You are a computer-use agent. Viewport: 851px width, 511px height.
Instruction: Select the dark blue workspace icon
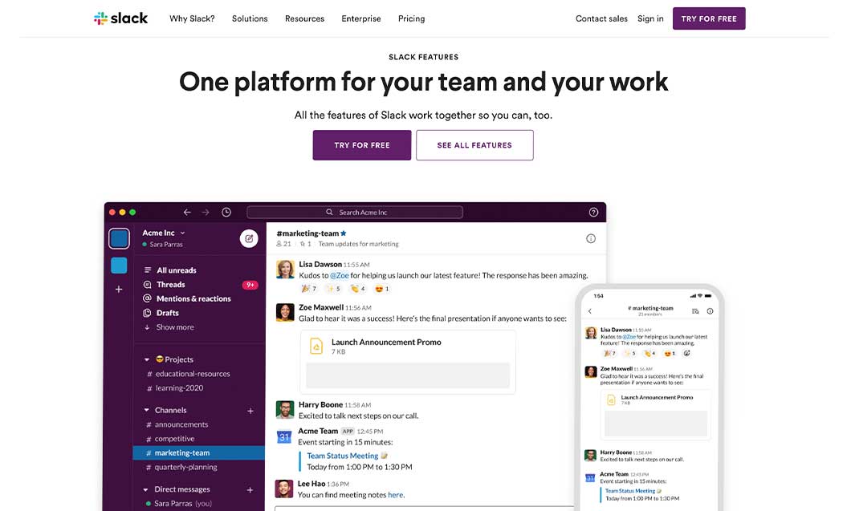pos(119,238)
